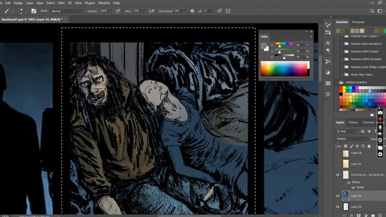This screenshot has width=386, height=217.
Task: Hide Layer 22 visibility eye
Action: [338, 207]
